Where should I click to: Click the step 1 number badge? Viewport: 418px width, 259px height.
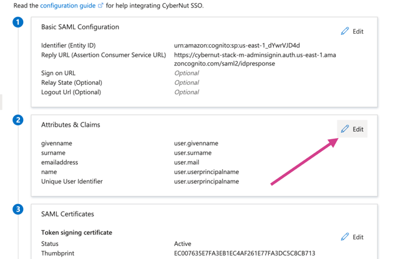18,22
